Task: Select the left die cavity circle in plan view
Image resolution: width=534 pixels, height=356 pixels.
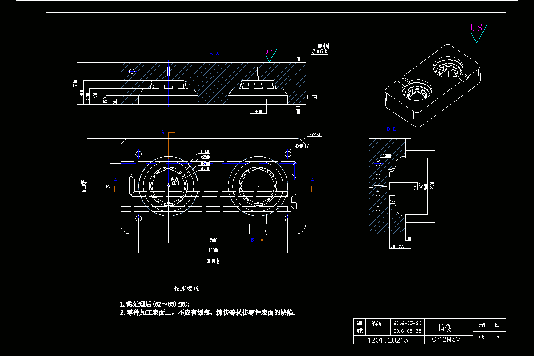Action: pyautogui.click(x=169, y=186)
